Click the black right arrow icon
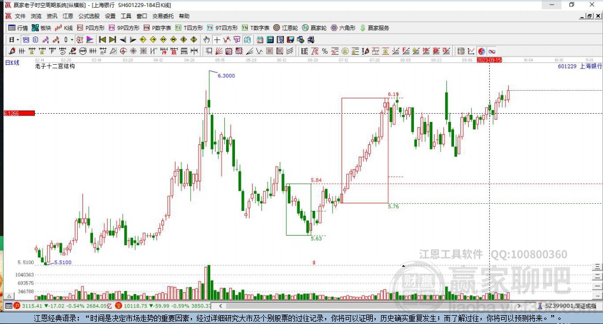Image resolution: width=603 pixels, height=324 pixels. coord(132,39)
